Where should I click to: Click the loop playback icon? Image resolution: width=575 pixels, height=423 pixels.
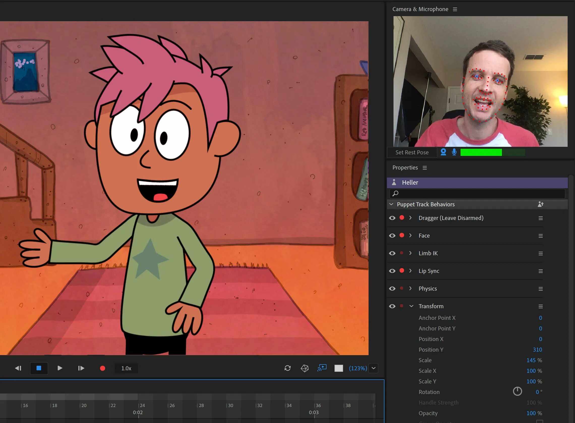[287, 368]
